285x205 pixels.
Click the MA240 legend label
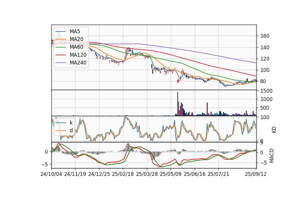(78, 63)
